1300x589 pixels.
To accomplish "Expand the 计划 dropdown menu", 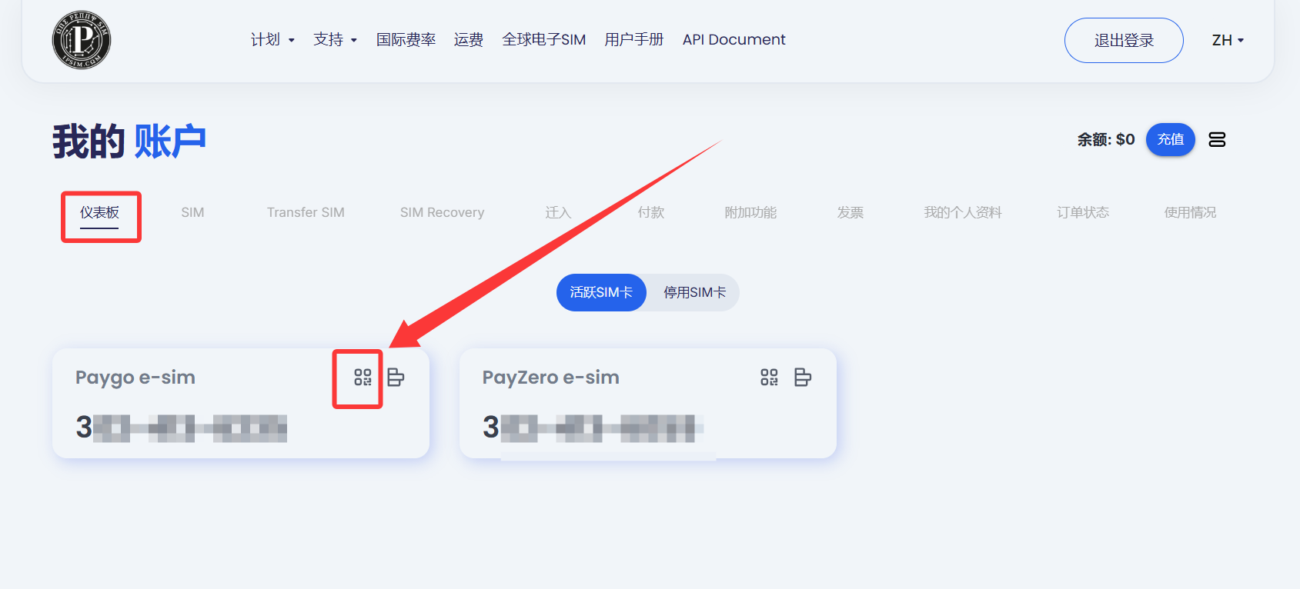I will [272, 40].
